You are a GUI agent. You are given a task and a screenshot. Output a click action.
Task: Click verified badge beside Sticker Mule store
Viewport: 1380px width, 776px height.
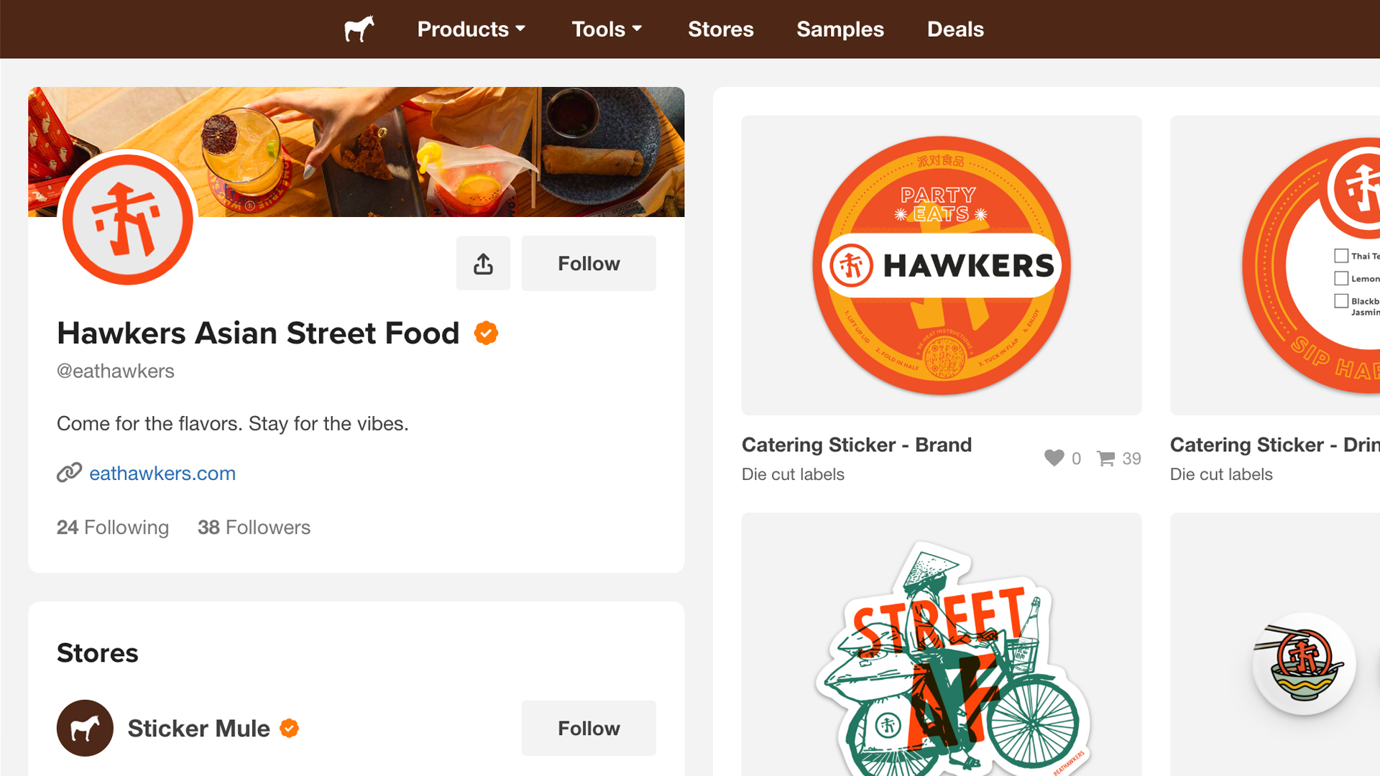[289, 728]
